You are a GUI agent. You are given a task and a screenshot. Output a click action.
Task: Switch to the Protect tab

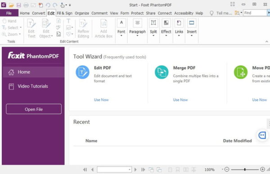(x=137, y=13)
